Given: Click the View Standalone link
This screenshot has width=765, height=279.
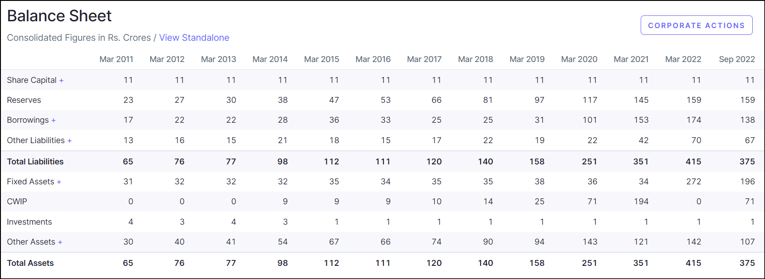Looking at the screenshot, I should click(x=194, y=38).
